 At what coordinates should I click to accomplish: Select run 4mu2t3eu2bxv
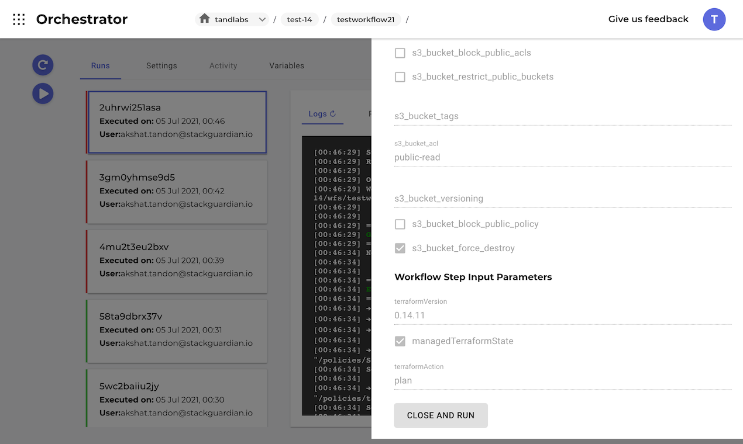176,261
